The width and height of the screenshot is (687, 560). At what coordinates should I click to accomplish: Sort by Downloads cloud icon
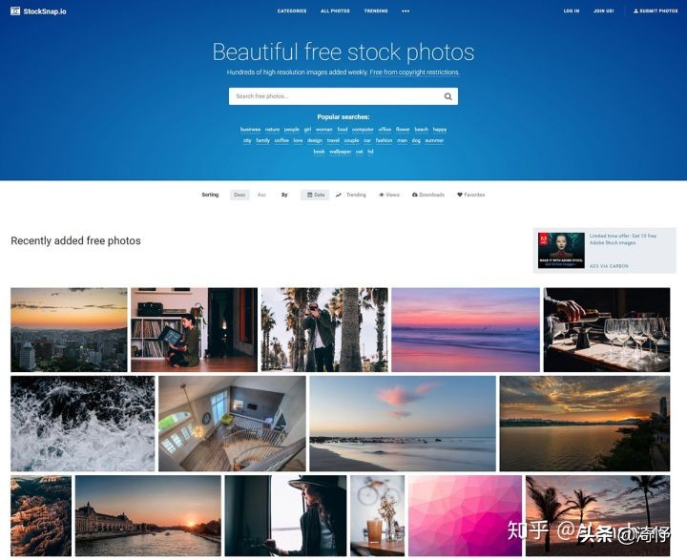pos(414,195)
